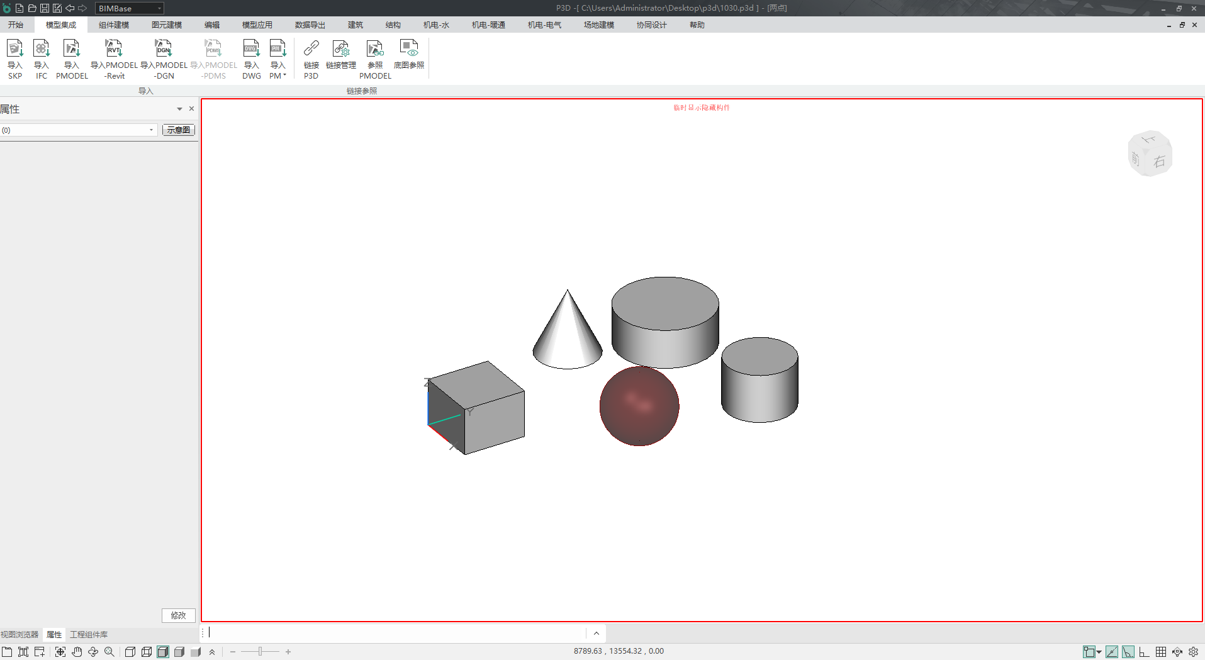
Task: Open the properties selection combo box
Action: point(79,130)
